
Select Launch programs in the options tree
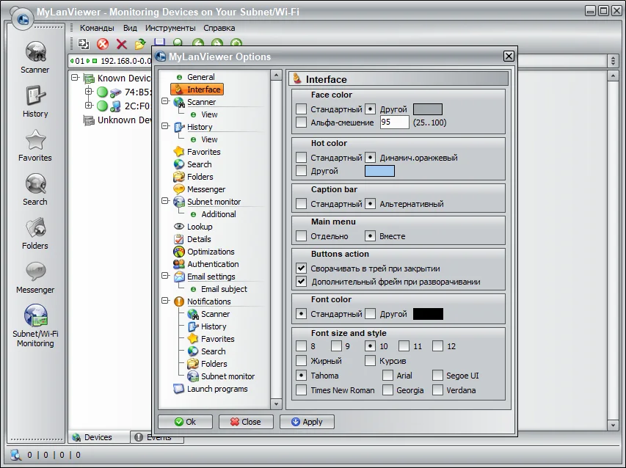click(x=211, y=389)
